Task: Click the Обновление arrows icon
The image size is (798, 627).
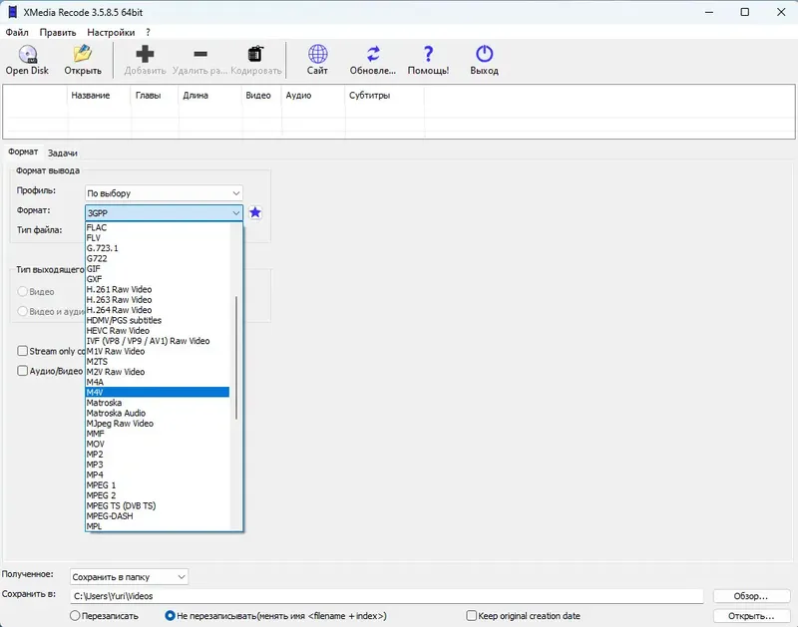Action: 373,54
